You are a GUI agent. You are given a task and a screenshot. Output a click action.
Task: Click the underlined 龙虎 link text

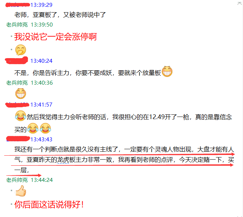pyautogui.click(x=63, y=160)
